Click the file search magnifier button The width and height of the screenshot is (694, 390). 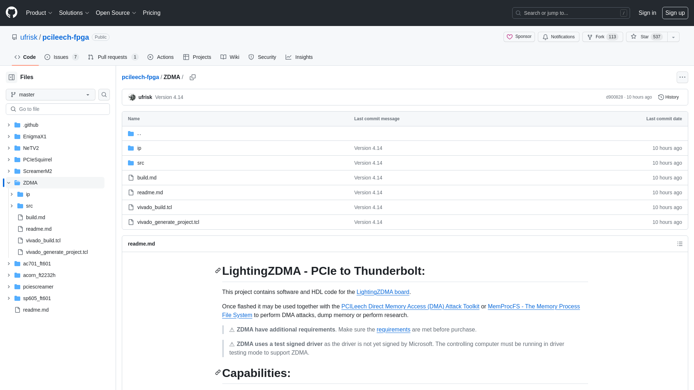point(104,95)
